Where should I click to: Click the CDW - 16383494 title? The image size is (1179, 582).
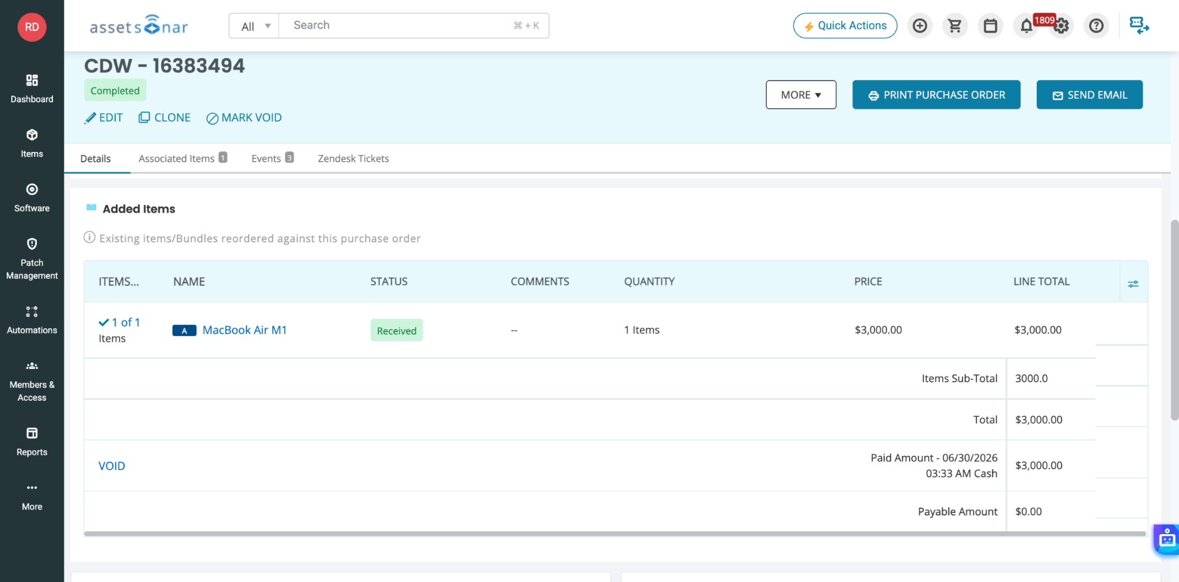coord(165,66)
